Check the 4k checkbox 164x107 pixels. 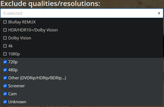coord(5,46)
